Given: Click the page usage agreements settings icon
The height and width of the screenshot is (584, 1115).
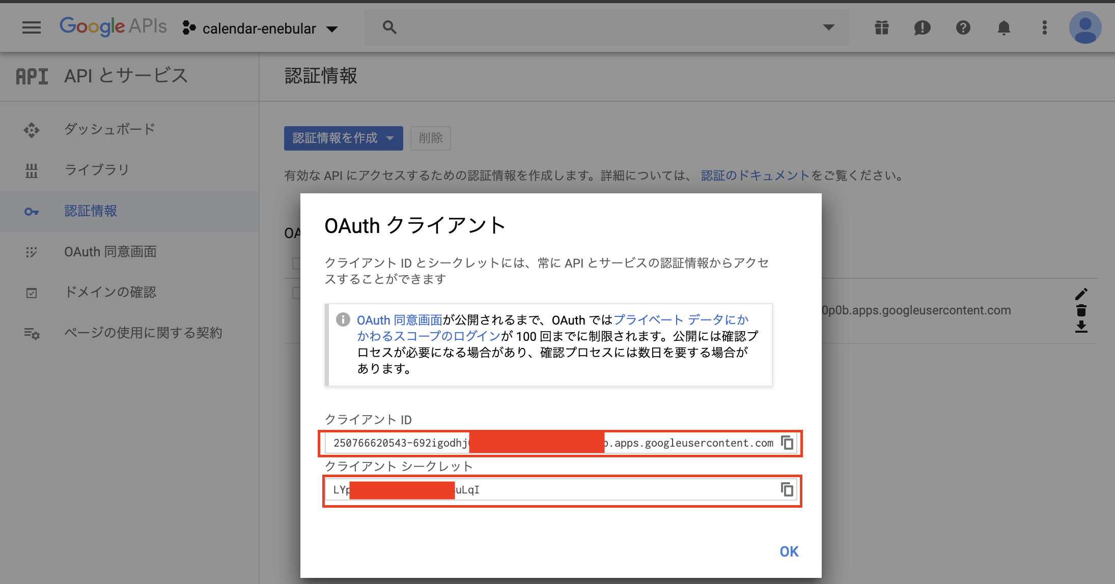Looking at the screenshot, I should 32,334.
